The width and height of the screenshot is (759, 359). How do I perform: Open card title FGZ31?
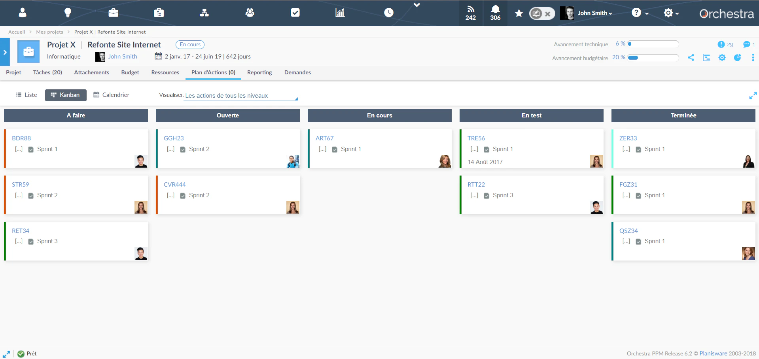[x=628, y=185]
